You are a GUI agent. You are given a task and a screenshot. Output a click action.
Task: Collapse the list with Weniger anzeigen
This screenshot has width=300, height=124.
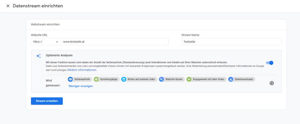(x=81, y=86)
